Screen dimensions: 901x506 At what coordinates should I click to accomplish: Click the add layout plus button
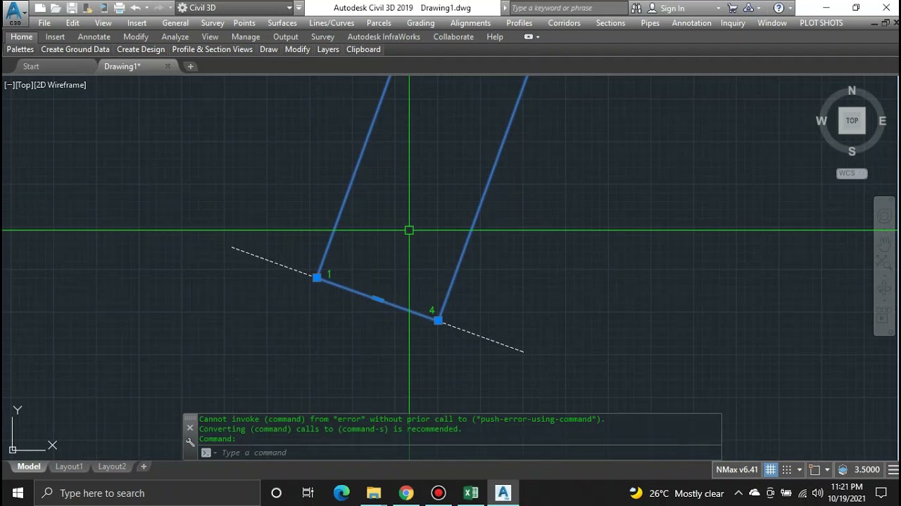[x=144, y=467]
